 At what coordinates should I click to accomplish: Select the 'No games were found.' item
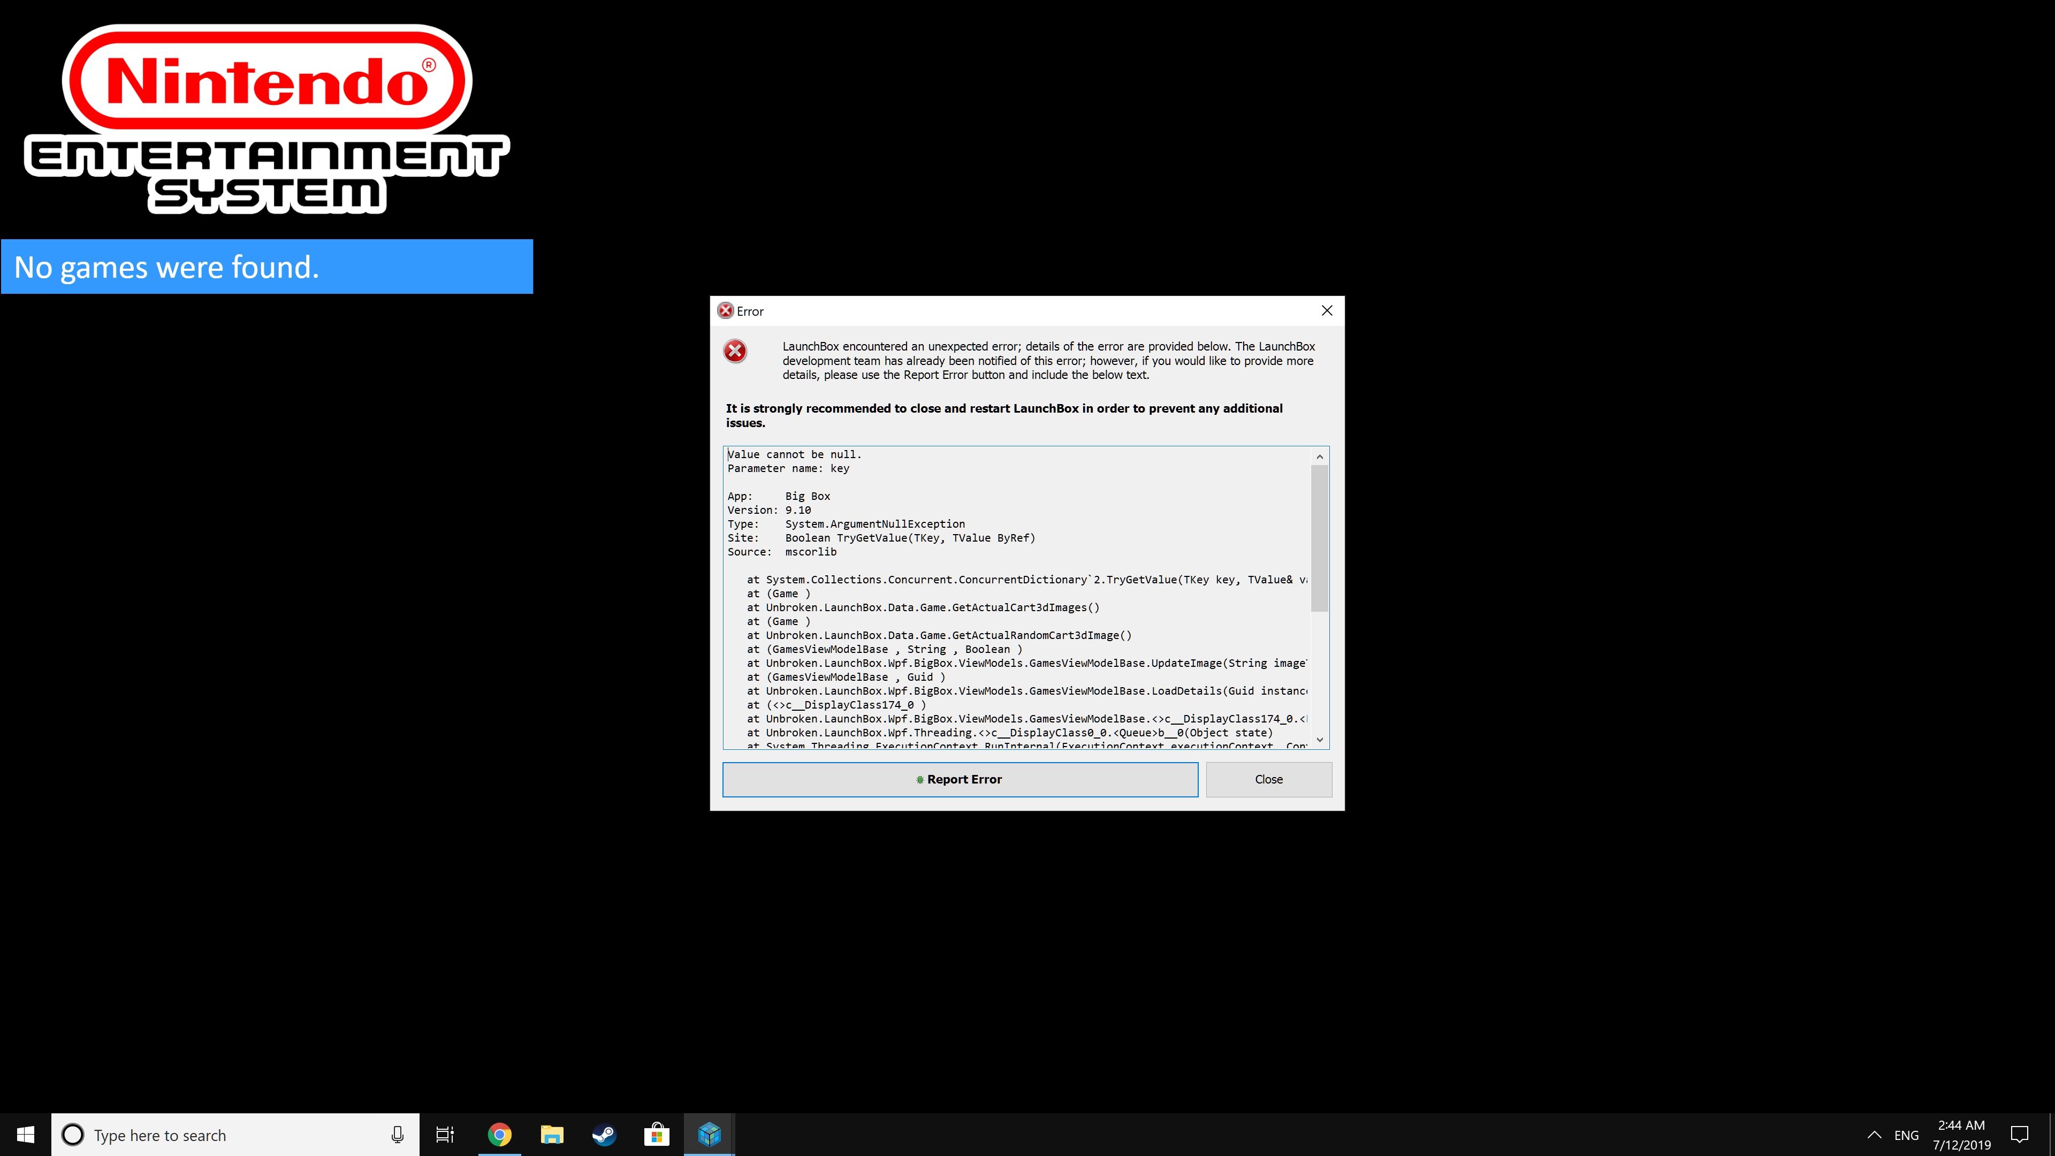(267, 267)
